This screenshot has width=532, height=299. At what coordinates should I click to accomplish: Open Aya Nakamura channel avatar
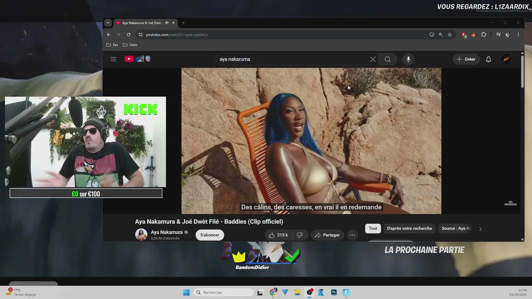pyautogui.click(x=141, y=235)
